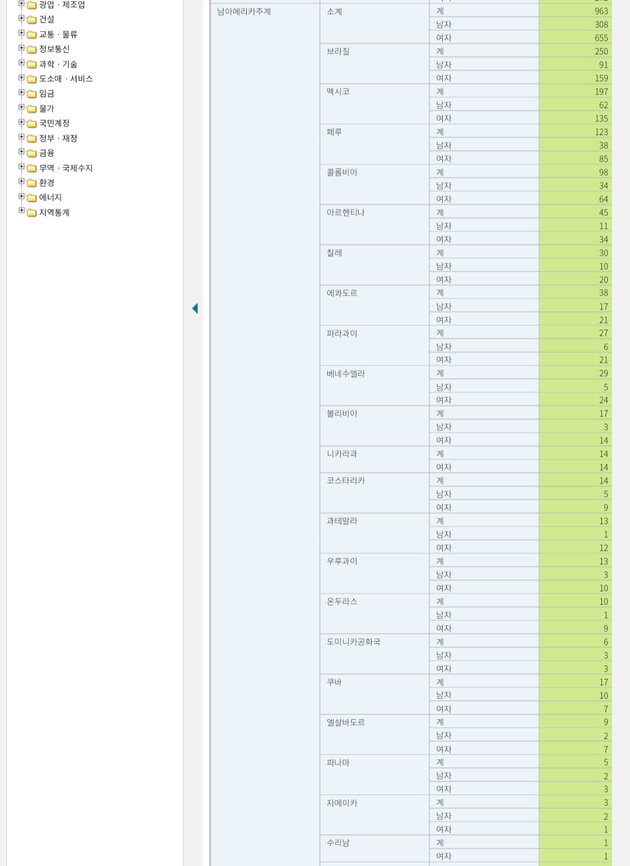The image size is (630, 866).
Task: Select the 남아메리카주계 region header cell
Action: [244, 12]
